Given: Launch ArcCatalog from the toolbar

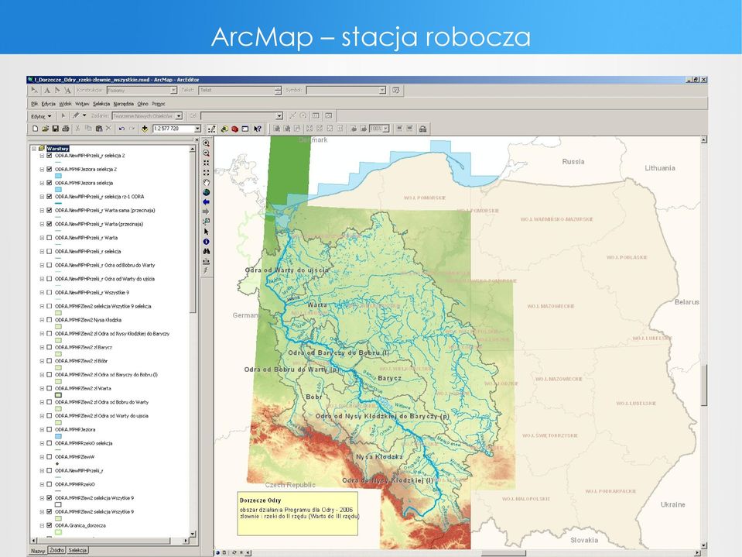Looking at the screenshot, I should (224, 129).
